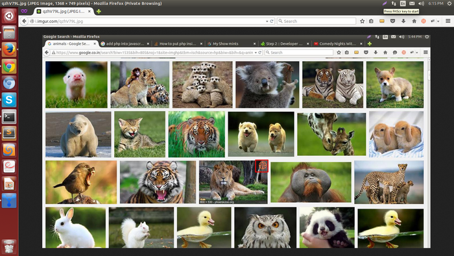Image resolution: width=454 pixels, height=256 pixels.
Task: Click the orange circular icon in imgur window toolbar
Action: 424,21
